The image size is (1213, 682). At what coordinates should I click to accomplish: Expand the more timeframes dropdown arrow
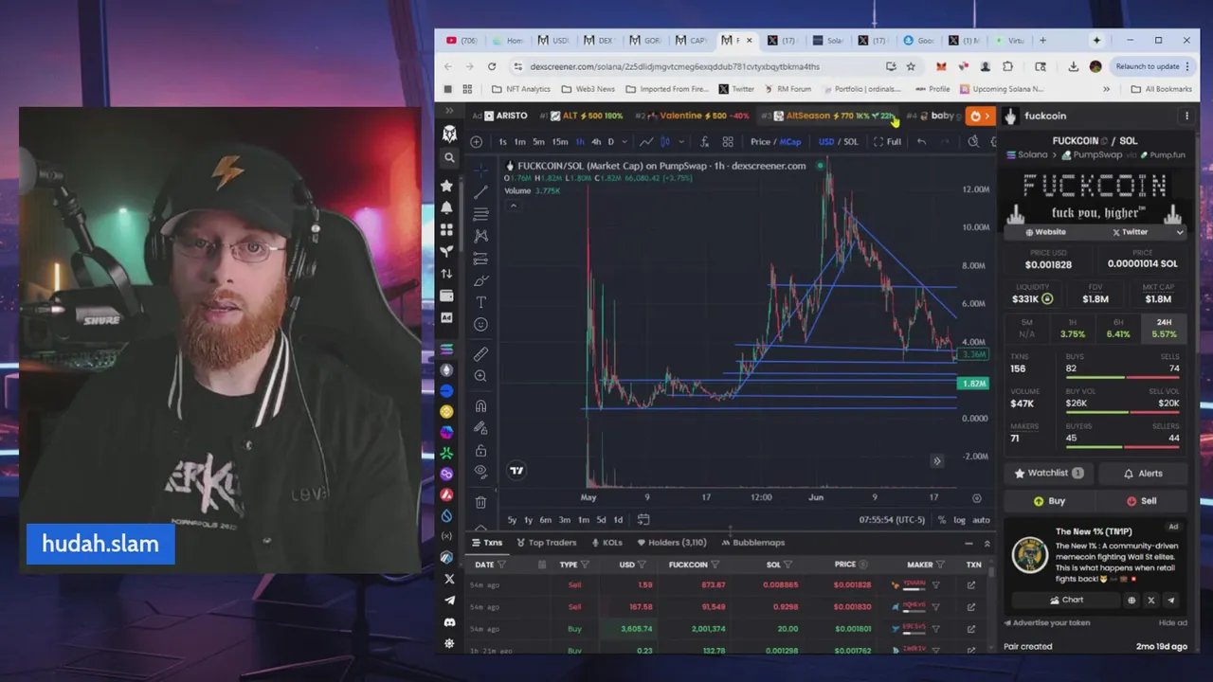(x=623, y=142)
